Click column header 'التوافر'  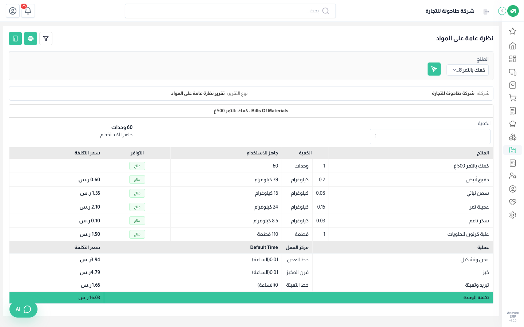coord(137,153)
